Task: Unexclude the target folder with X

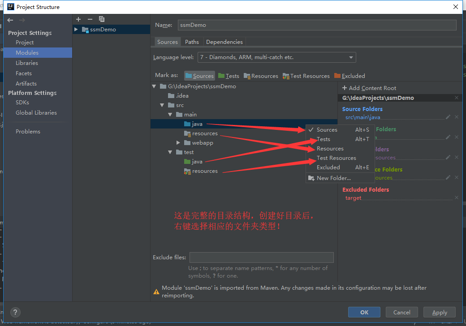Action: click(x=457, y=198)
